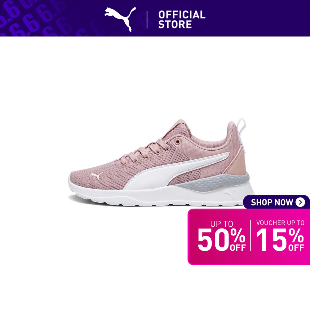The height and width of the screenshot is (310, 310).
Task: Click the light pink heel panel
Action: tap(237, 164)
